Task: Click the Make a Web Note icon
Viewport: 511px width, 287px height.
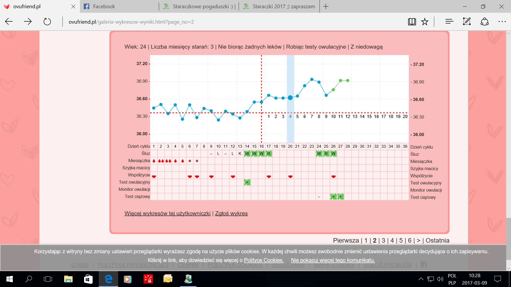Action: tap(467, 22)
